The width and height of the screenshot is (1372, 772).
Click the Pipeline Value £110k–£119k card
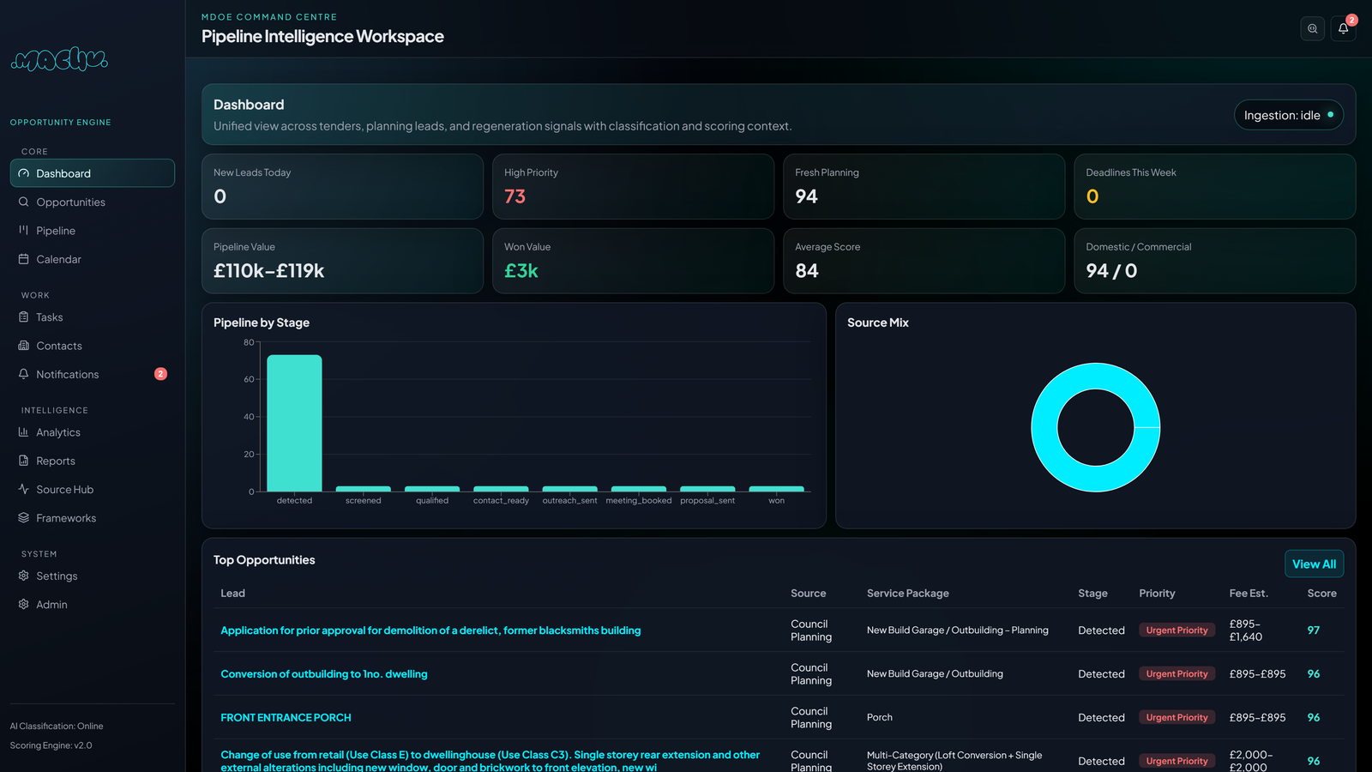(x=342, y=261)
